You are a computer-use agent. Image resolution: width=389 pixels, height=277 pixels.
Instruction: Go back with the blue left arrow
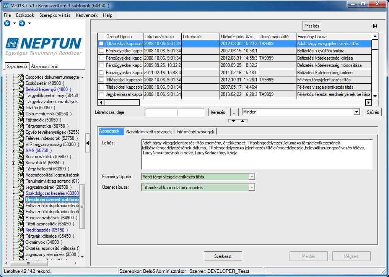(x=7, y=23)
